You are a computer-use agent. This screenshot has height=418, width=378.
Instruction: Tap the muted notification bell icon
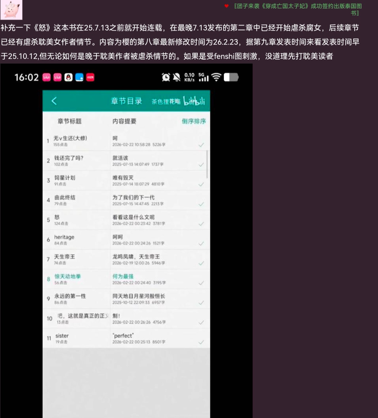[176, 77]
